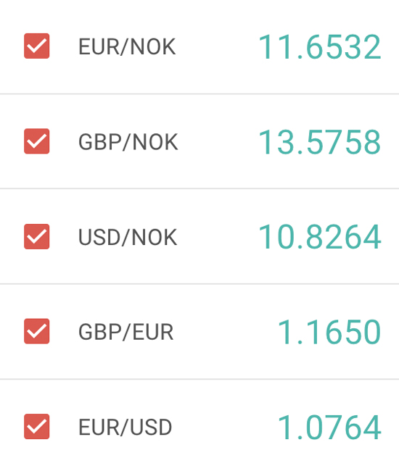Image resolution: width=399 pixels, height=471 pixels.
Task: Click blank space in the EUR/NOK row
Action: 216,47
